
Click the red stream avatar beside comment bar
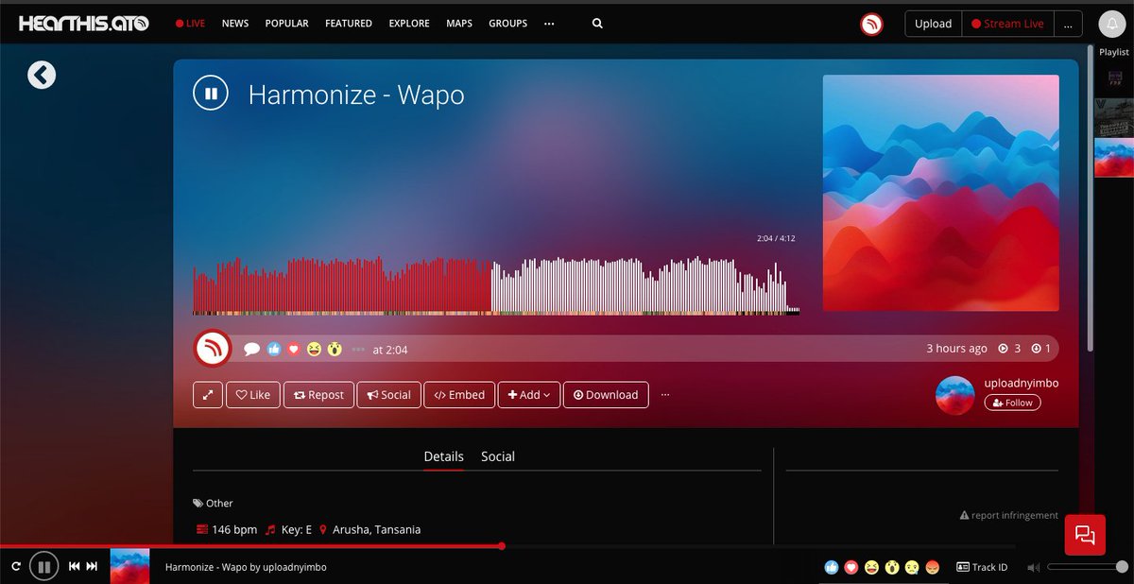pos(214,349)
